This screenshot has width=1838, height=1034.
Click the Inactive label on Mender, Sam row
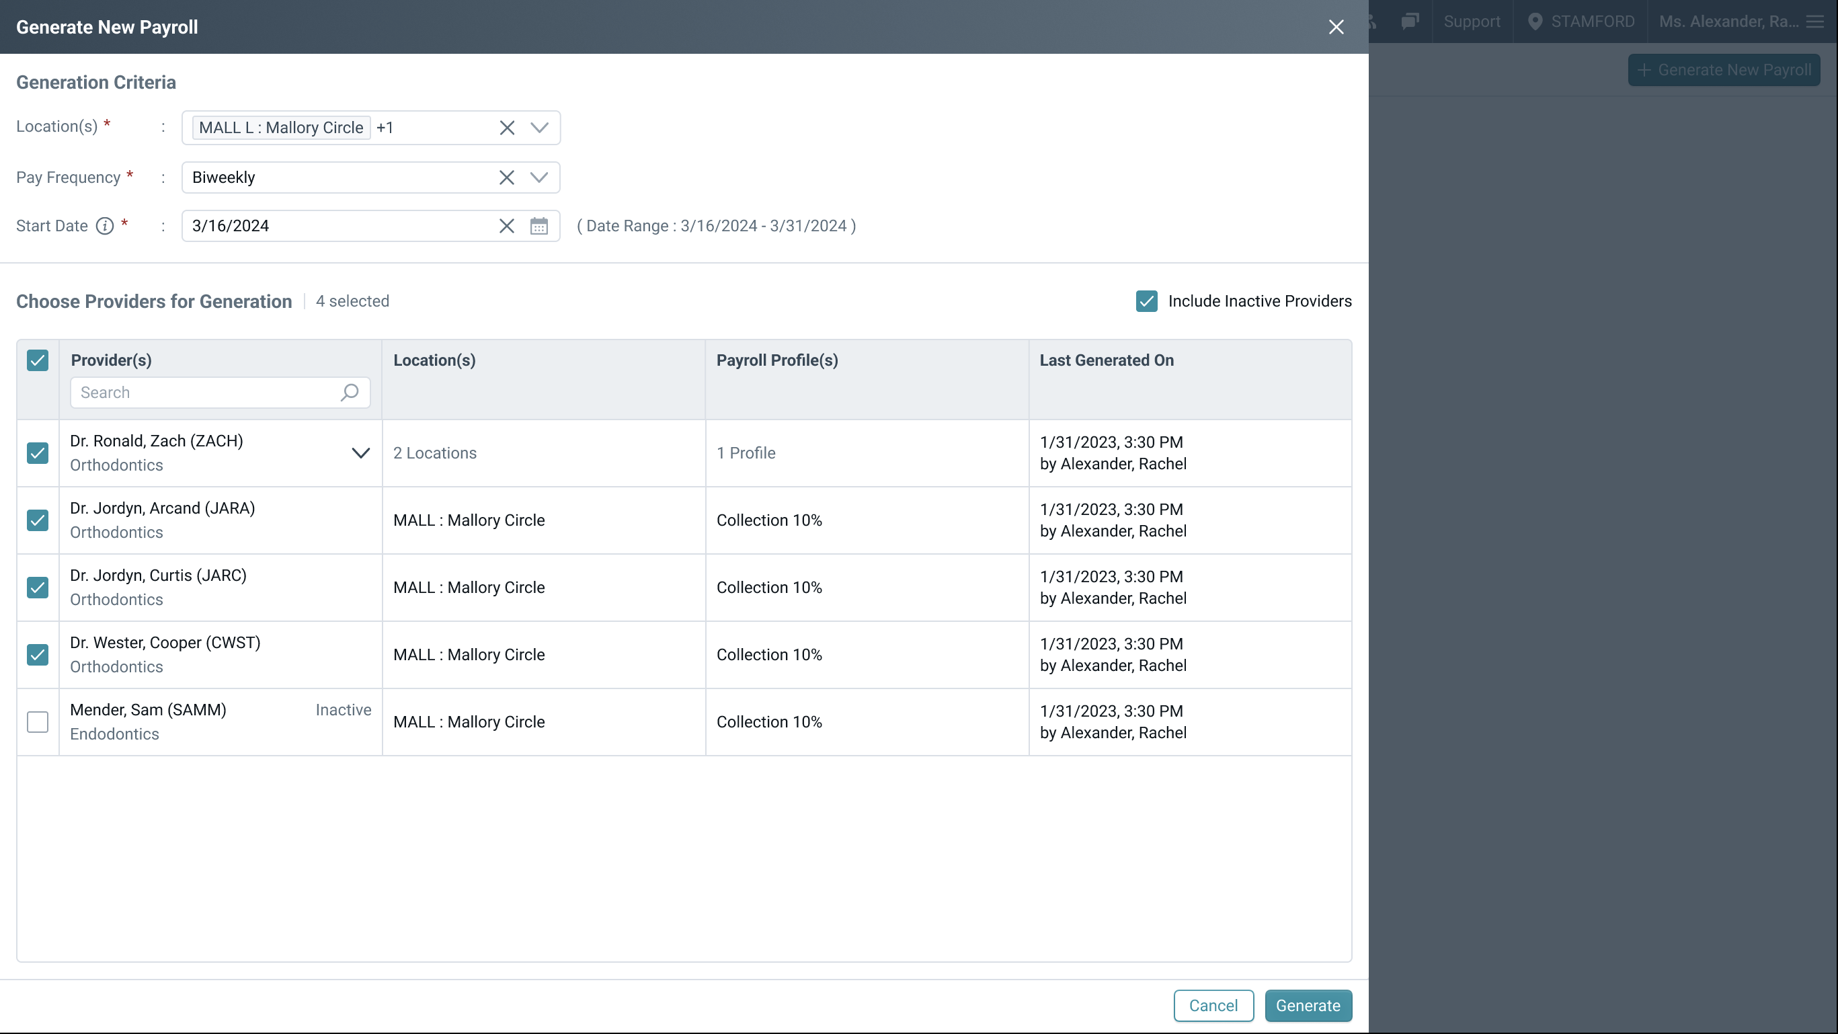[x=344, y=710]
